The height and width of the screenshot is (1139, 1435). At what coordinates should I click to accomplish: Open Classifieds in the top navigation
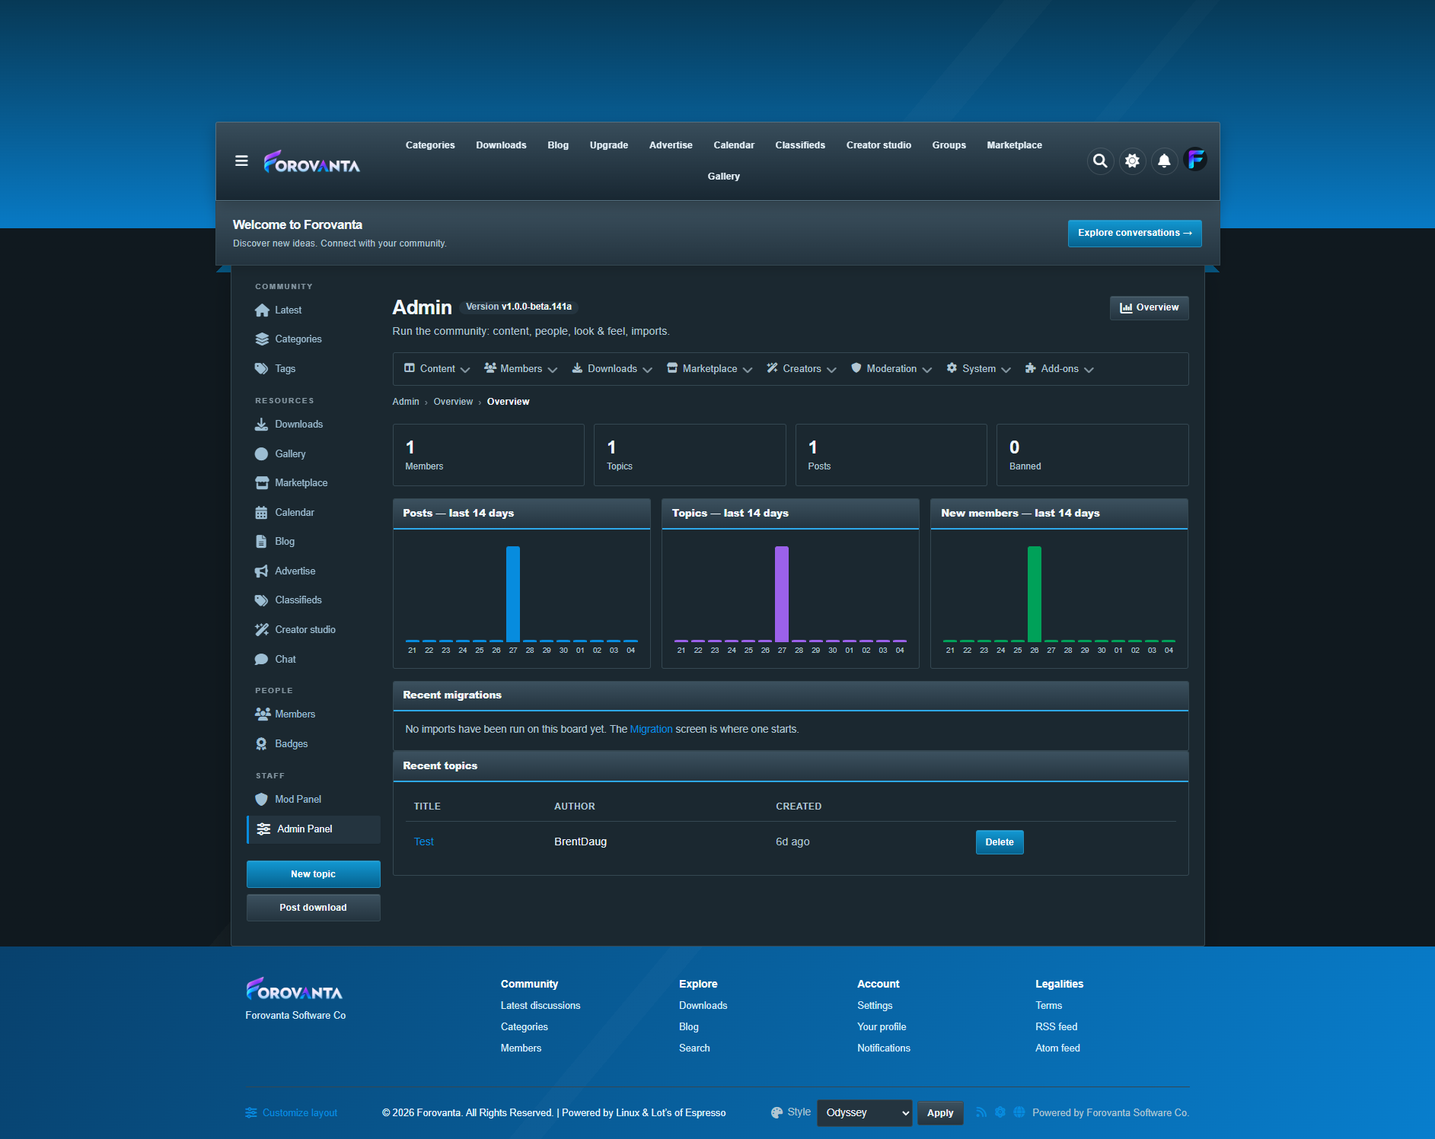800,145
